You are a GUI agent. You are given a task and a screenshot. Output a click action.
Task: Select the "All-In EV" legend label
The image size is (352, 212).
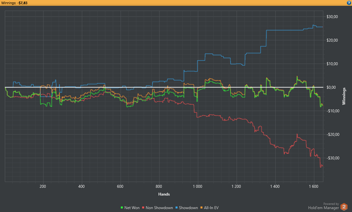211,208
